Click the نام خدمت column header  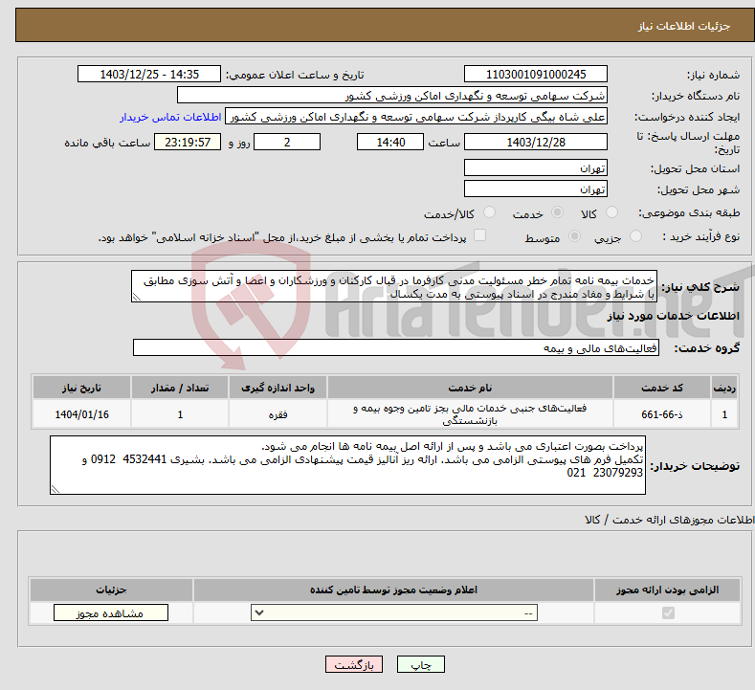(x=470, y=388)
